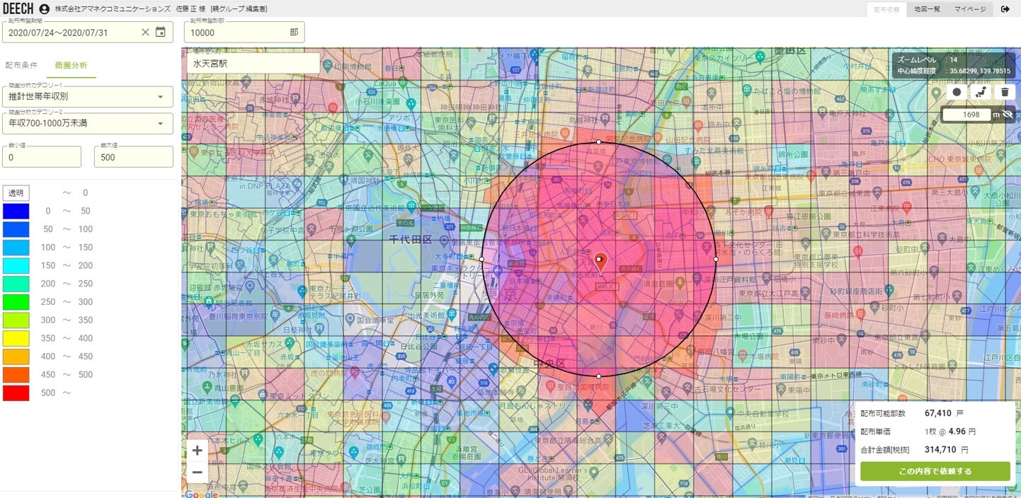Delete the drawn area with trash icon
This screenshot has height=498, width=1021.
(x=1004, y=92)
